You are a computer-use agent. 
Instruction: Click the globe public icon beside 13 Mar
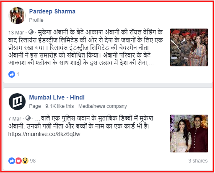coord(31,32)
